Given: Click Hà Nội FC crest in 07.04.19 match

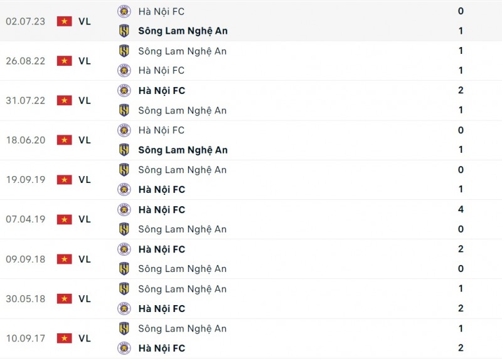Looking at the screenshot, I should [124, 209].
